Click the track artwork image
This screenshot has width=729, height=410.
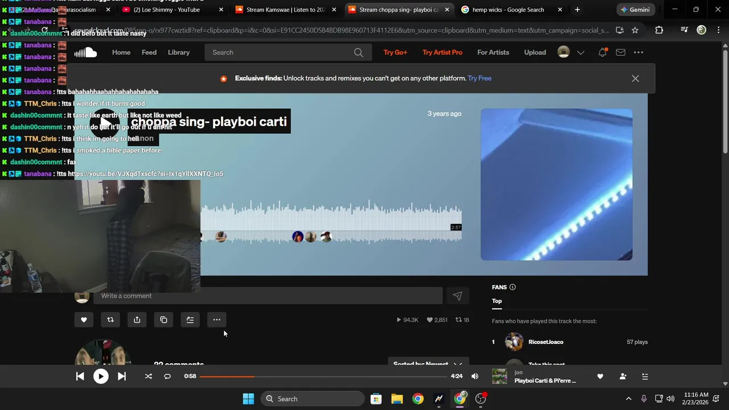556,184
